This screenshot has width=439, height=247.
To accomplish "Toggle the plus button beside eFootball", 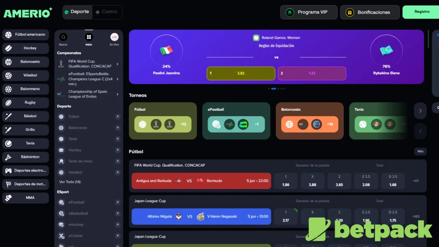I will pyautogui.click(x=118, y=202).
